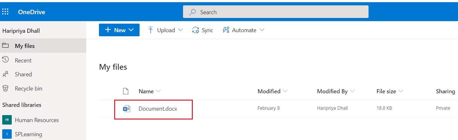
Task: Open Recent in the sidebar
Action: 43,60
